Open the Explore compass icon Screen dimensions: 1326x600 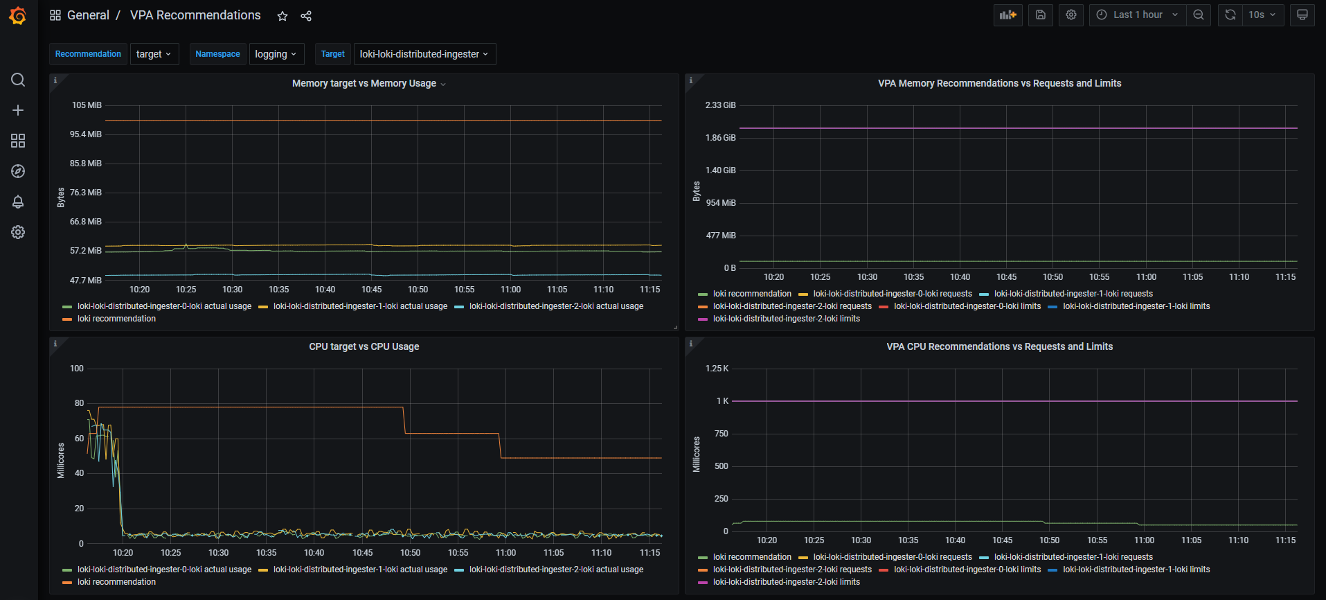(18, 171)
